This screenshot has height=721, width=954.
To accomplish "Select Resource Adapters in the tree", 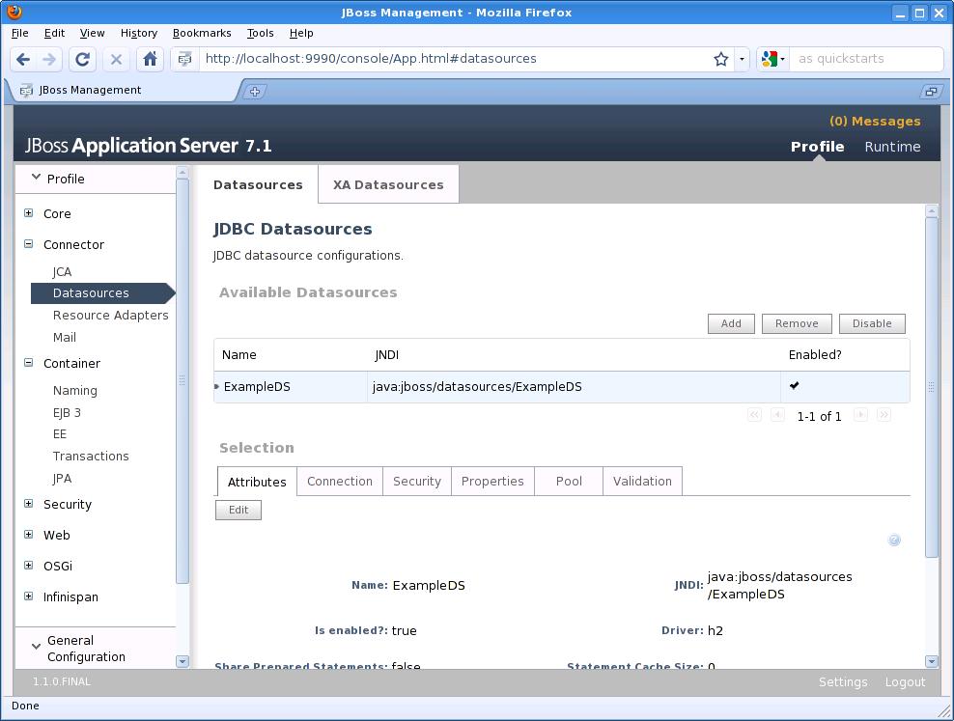I will tap(111, 315).
